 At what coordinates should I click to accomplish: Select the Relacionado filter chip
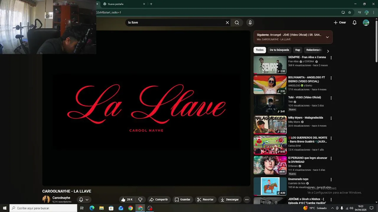(x=314, y=50)
